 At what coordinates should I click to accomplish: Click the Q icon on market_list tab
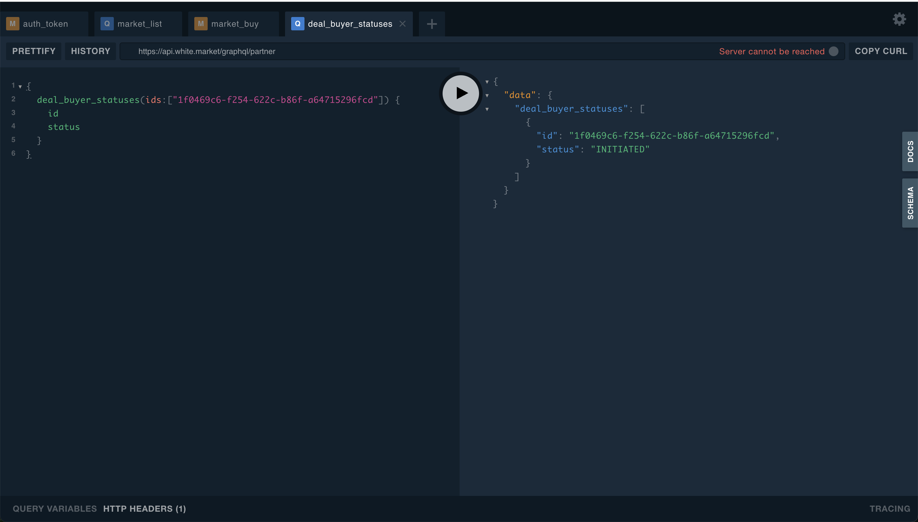tap(107, 24)
